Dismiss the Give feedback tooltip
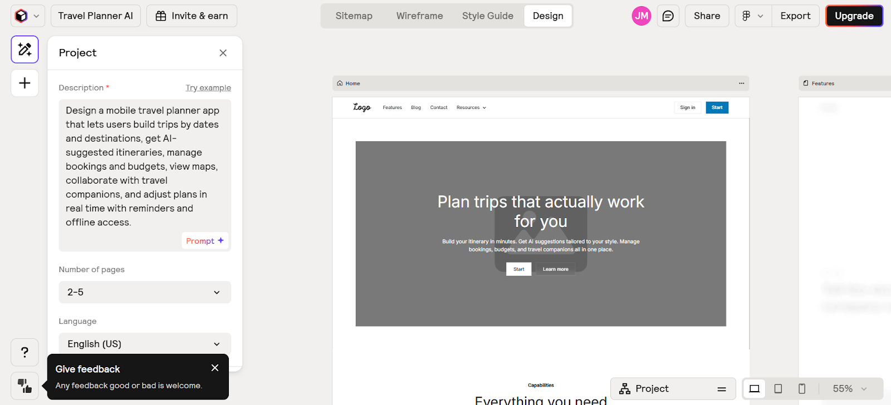The height and width of the screenshot is (405, 891). click(x=215, y=368)
